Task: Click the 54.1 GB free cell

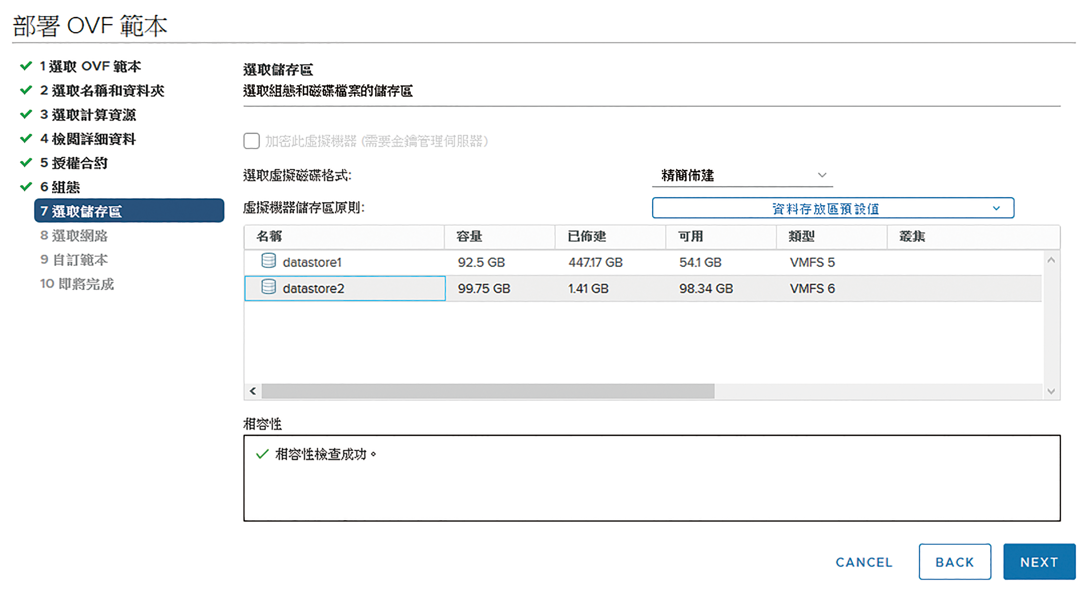Action: click(700, 263)
